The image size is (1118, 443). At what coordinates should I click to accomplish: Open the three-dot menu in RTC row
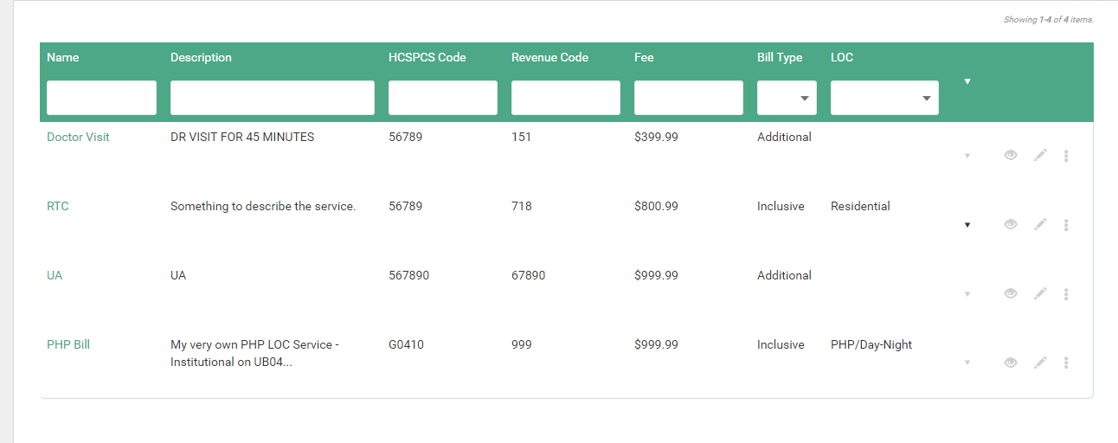click(1066, 225)
